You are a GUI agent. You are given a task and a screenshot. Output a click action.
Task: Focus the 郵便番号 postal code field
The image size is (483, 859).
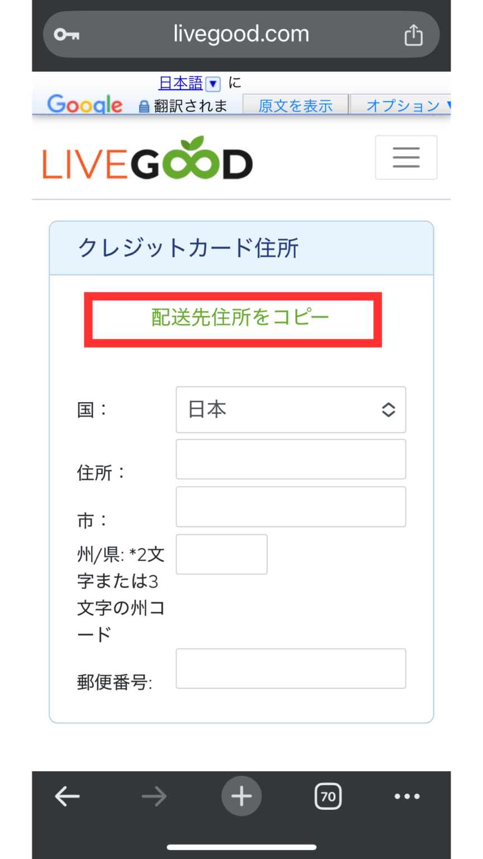coord(291,668)
